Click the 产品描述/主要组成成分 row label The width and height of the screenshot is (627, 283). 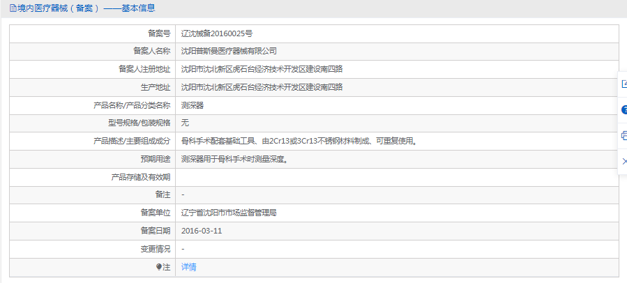point(132,141)
